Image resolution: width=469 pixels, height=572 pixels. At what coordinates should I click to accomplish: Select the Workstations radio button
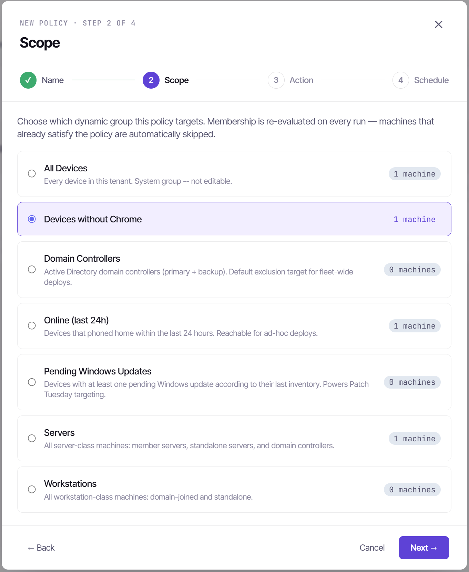tap(32, 489)
